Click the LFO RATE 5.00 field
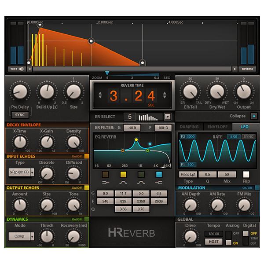Screen dimensions: 264x264 pyautogui.click(x=234, y=136)
